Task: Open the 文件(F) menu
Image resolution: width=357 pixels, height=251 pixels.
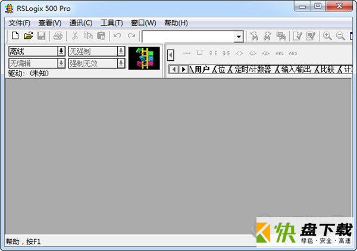Action: (20, 23)
